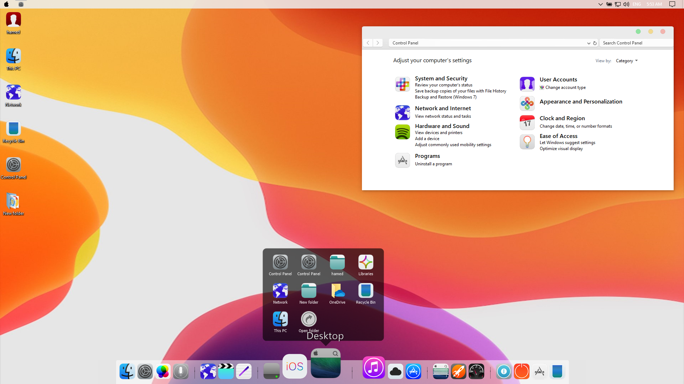The image size is (684, 384).
Task: Click the Uninstall a program link
Action: point(433,164)
